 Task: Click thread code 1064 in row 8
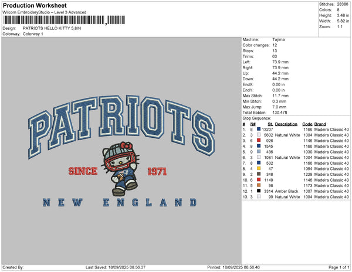tap(308, 169)
